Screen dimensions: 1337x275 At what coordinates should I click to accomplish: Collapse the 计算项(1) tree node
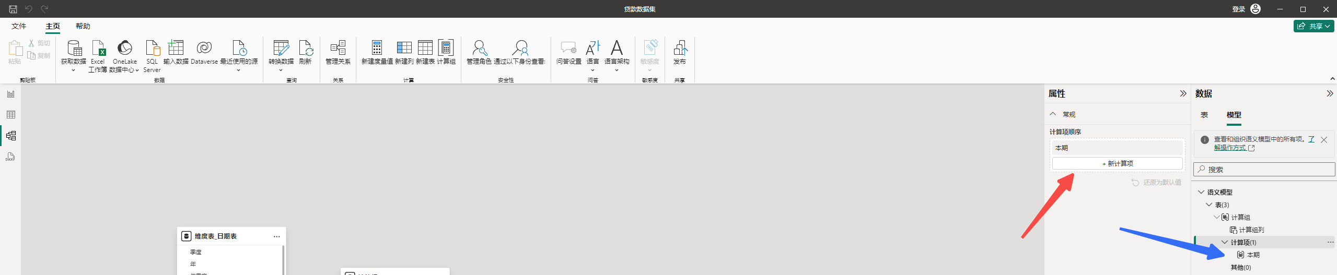click(x=1225, y=242)
